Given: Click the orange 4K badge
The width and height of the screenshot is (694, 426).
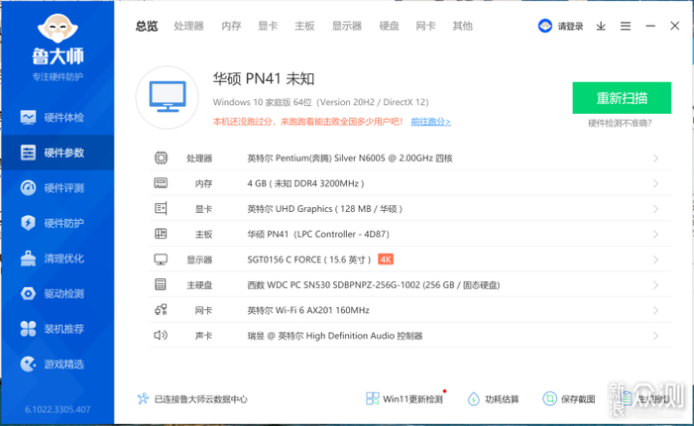Looking at the screenshot, I should point(386,260).
